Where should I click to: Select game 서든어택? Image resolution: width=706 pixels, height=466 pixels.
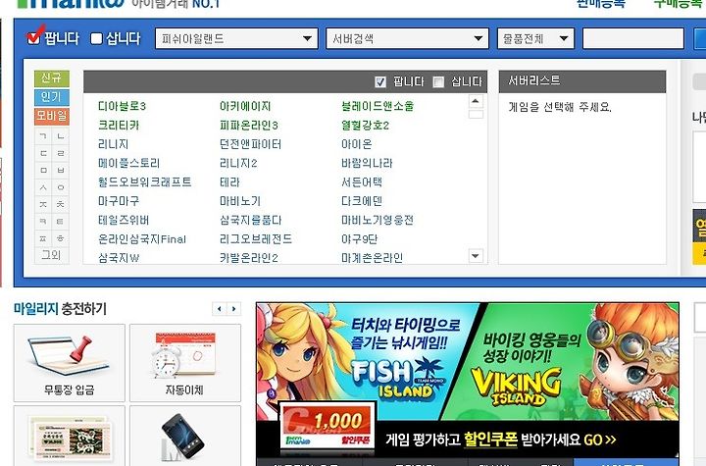tap(362, 182)
